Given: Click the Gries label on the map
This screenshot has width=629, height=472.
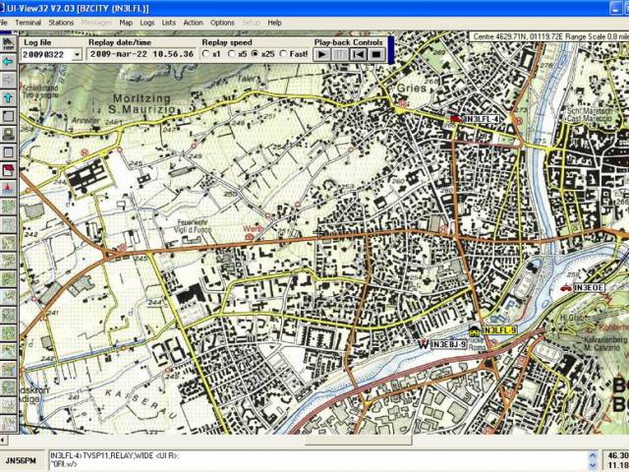Looking at the screenshot, I should pos(412,88).
